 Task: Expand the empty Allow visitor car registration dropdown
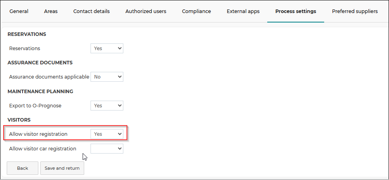pyautogui.click(x=107, y=148)
